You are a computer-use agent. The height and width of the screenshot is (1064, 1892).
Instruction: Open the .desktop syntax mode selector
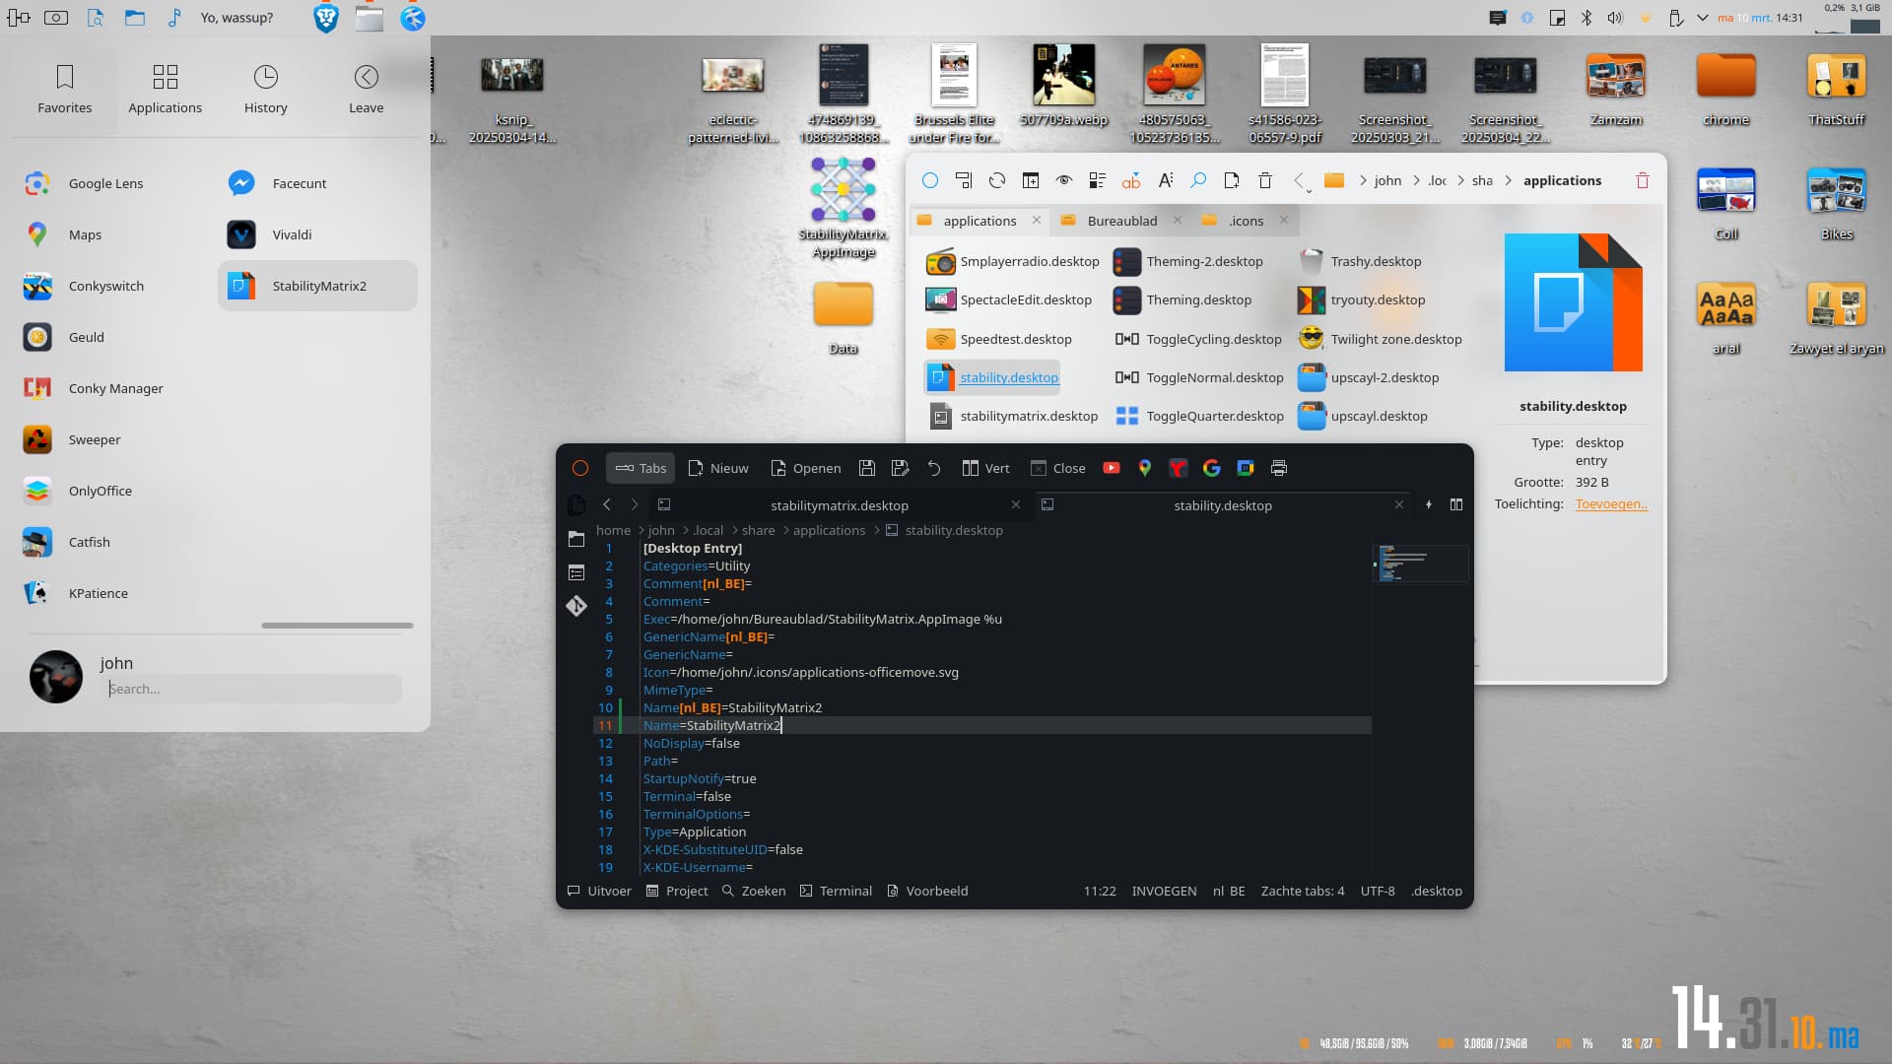[x=1436, y=891]
